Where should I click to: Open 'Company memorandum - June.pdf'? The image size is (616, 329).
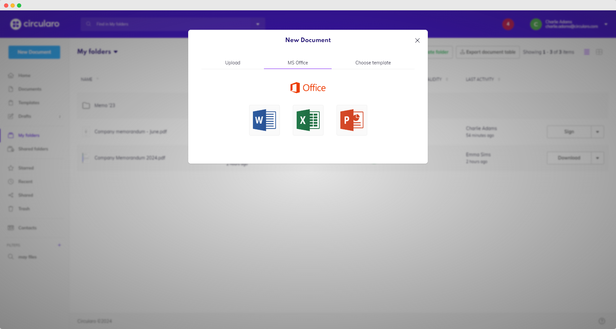(x=131, y=132)
